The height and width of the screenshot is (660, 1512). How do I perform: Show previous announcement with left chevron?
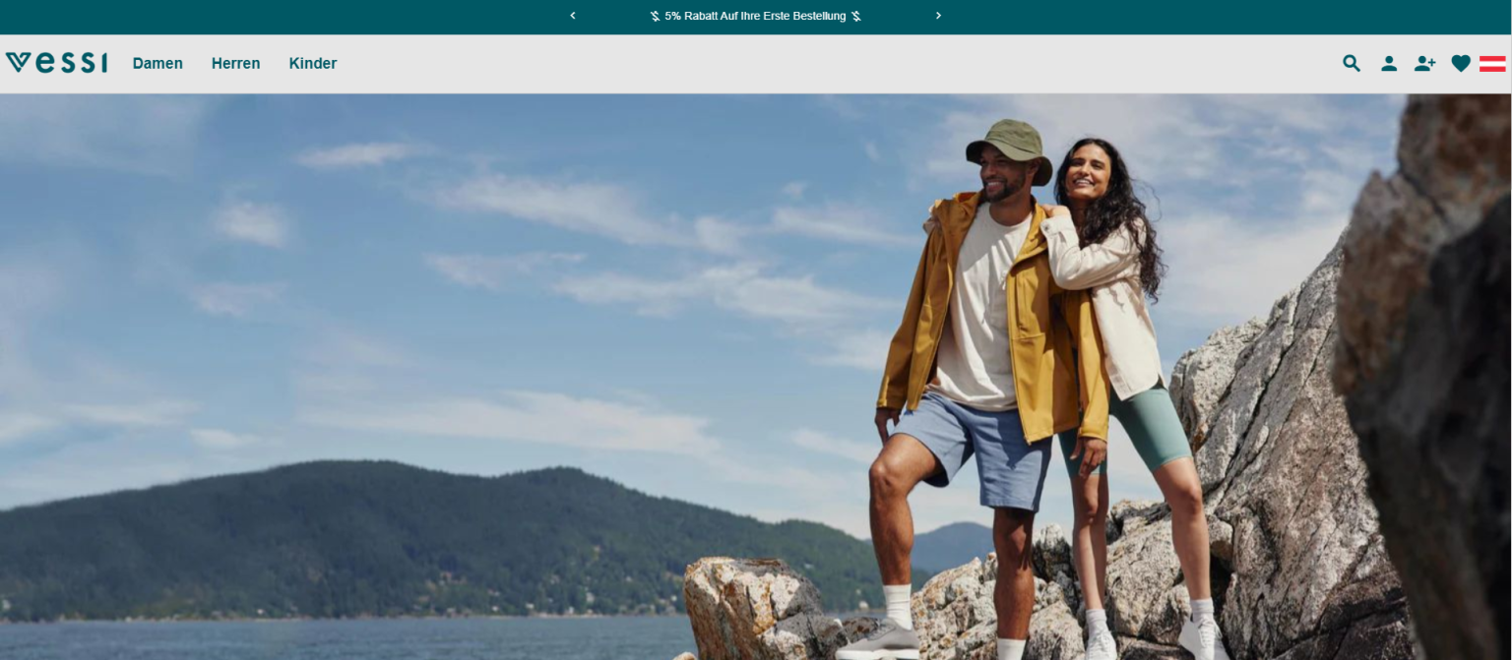(x=573, y=16)
